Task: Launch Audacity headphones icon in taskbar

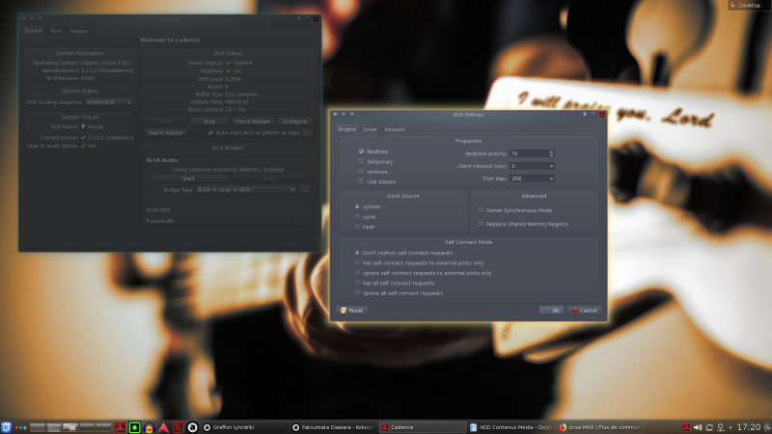Action: 149,427
